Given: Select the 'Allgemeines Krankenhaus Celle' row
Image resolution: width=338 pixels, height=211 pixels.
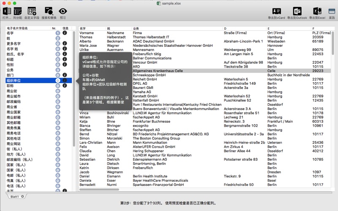Looking at the screenshot, I should [x=205, y=71].
